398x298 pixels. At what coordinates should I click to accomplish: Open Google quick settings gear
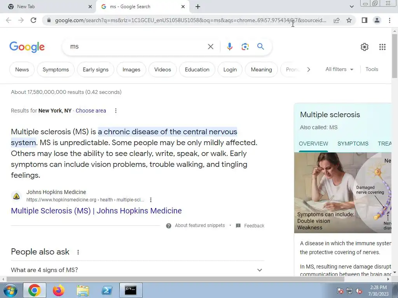click(x=365, y=47)
